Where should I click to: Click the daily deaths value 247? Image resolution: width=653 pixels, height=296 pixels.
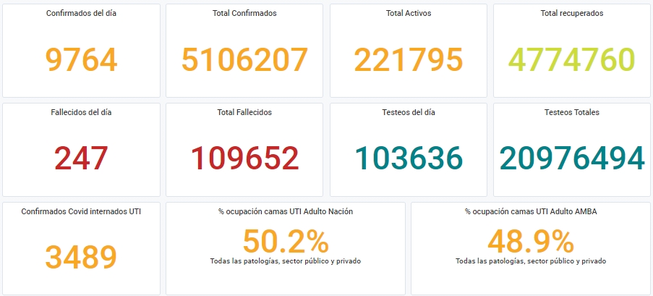[81, 158]
